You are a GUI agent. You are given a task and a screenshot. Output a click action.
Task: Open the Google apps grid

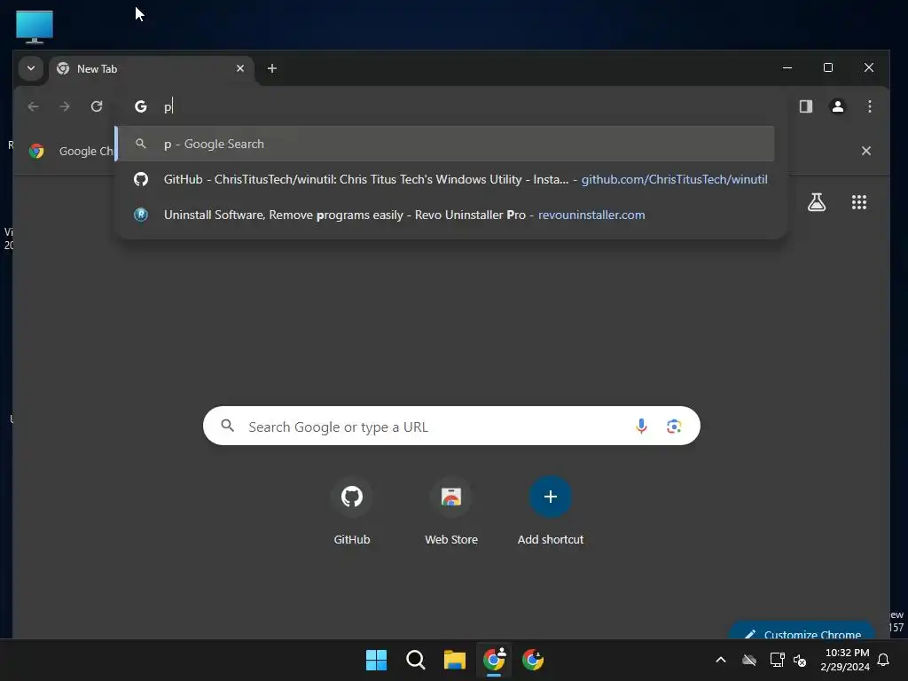point(858,202)
